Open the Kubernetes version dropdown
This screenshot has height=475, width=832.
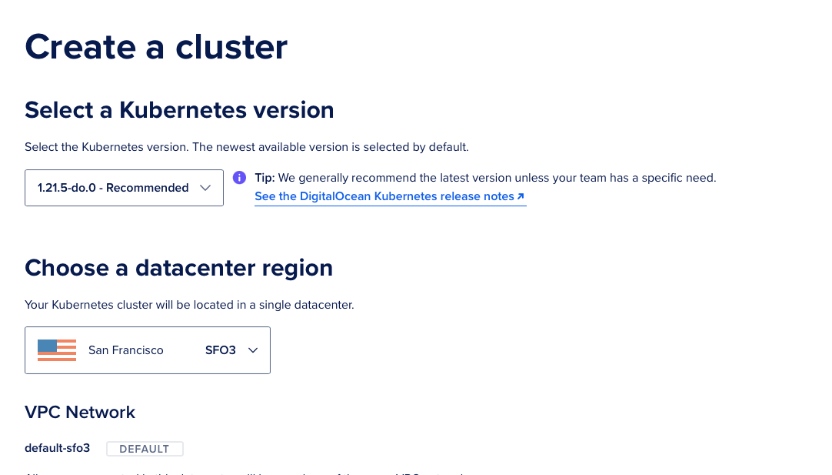tap(124, 187)
